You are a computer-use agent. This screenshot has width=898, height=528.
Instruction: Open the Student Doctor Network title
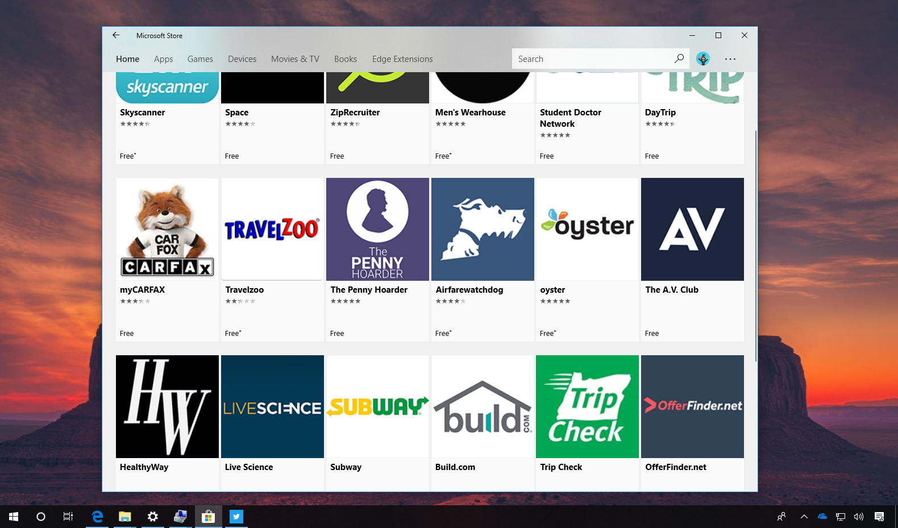coord(571,118)
